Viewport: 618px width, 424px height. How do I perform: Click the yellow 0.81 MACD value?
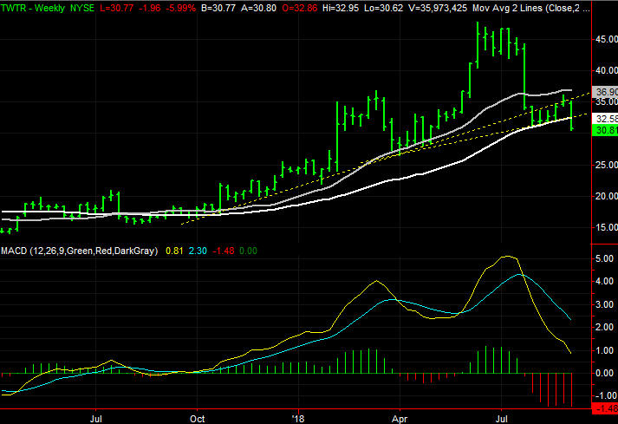(174, 251)
